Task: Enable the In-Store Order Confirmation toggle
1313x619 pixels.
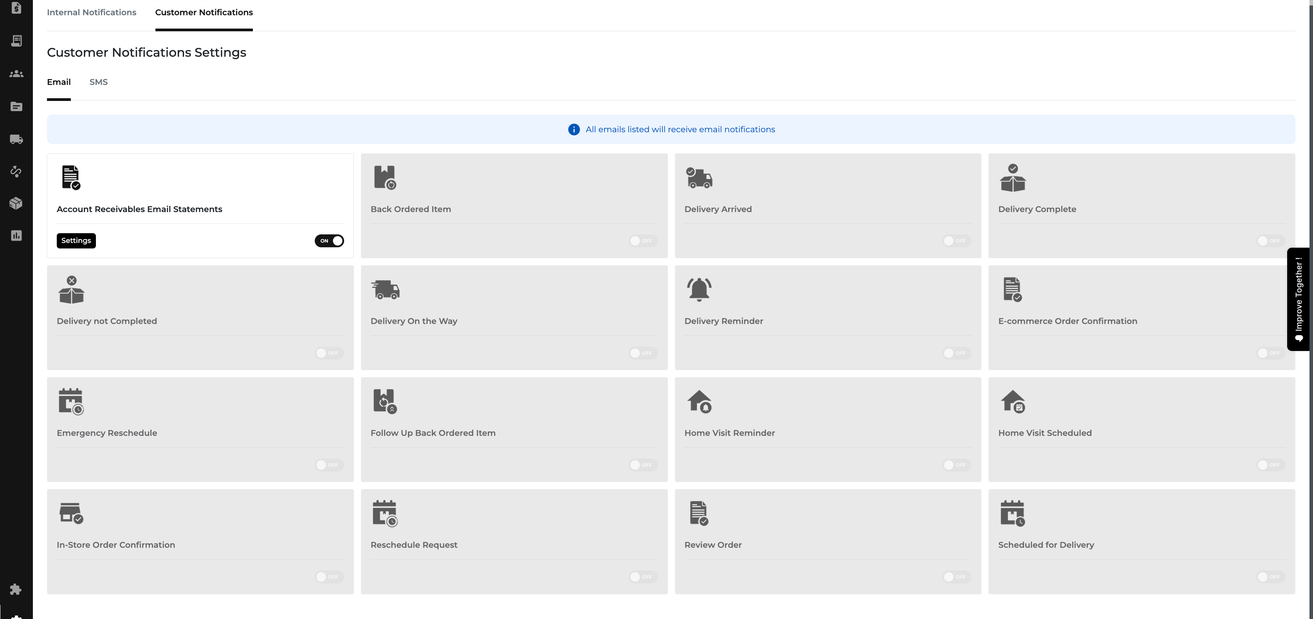Action: click(329, 577)
